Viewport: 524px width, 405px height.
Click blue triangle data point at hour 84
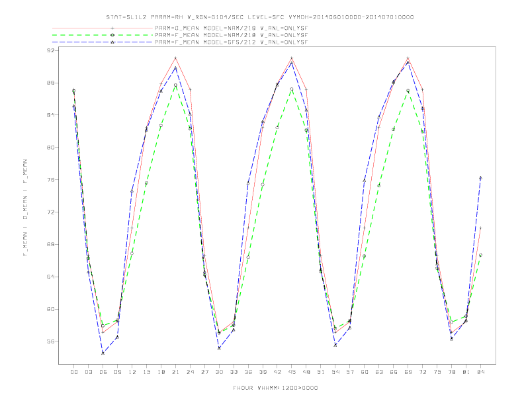(x=480, y=178)
